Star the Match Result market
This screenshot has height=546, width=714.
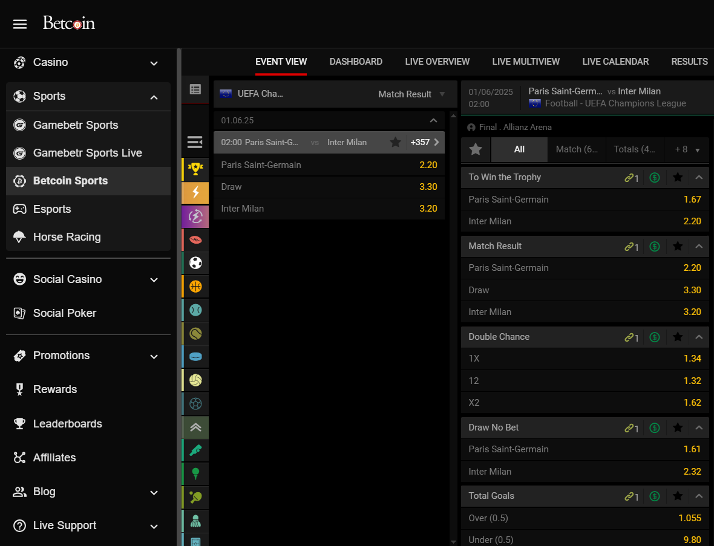pyautogui.click(x=678, y=246)
